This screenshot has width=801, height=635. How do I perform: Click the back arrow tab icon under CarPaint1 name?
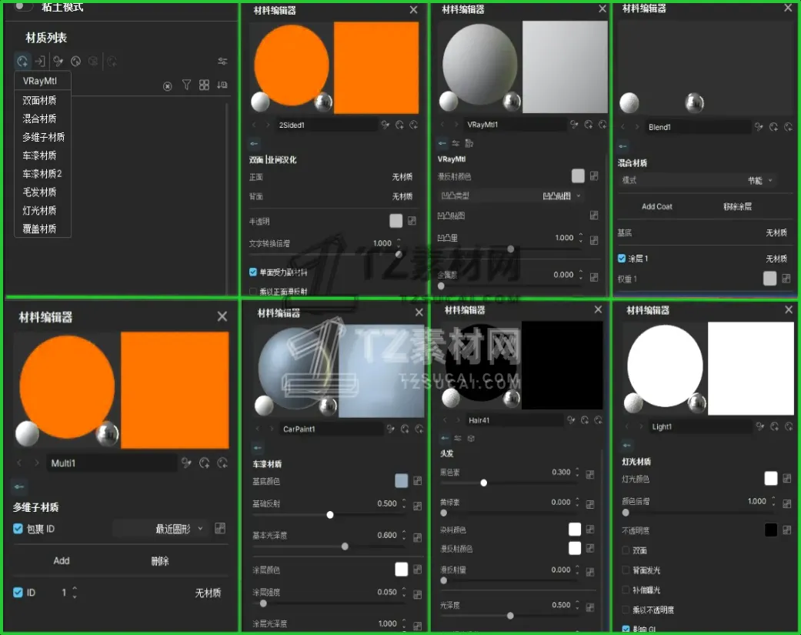click(258, 448)
